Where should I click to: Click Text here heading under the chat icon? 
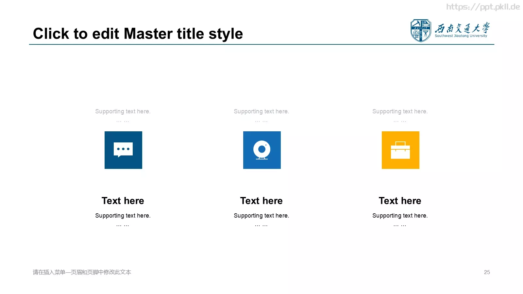pos(123,201)
